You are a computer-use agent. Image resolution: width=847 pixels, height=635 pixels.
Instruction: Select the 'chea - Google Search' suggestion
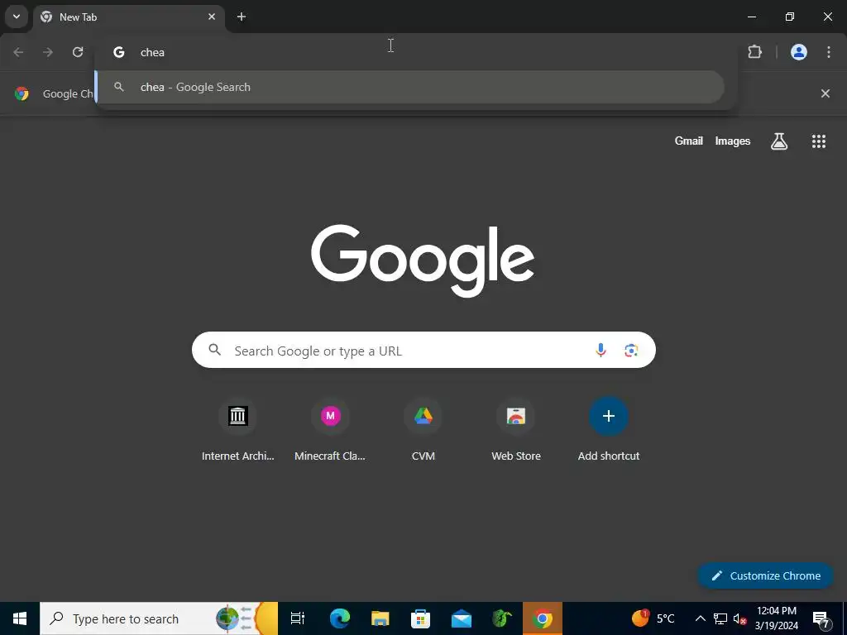410,87
